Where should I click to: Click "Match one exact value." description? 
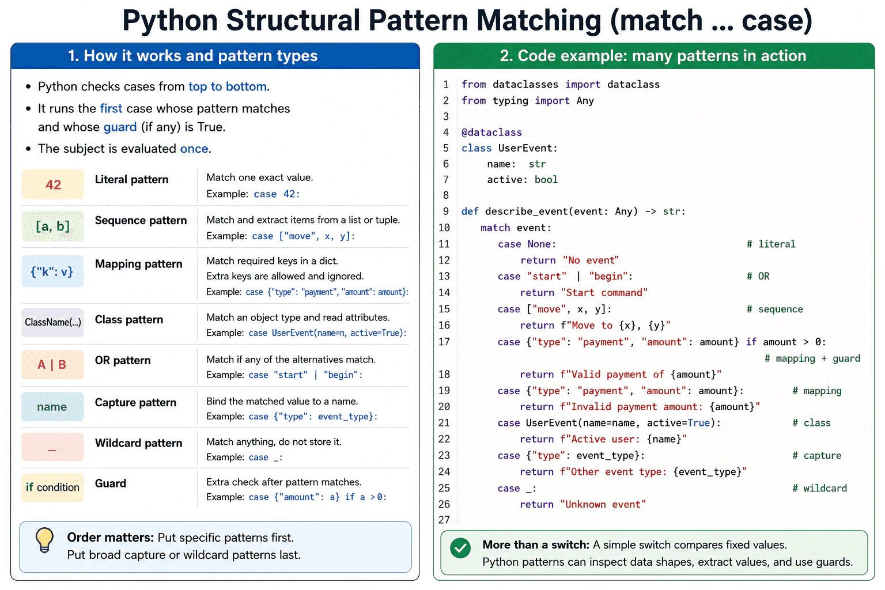[x=260, y=177]
